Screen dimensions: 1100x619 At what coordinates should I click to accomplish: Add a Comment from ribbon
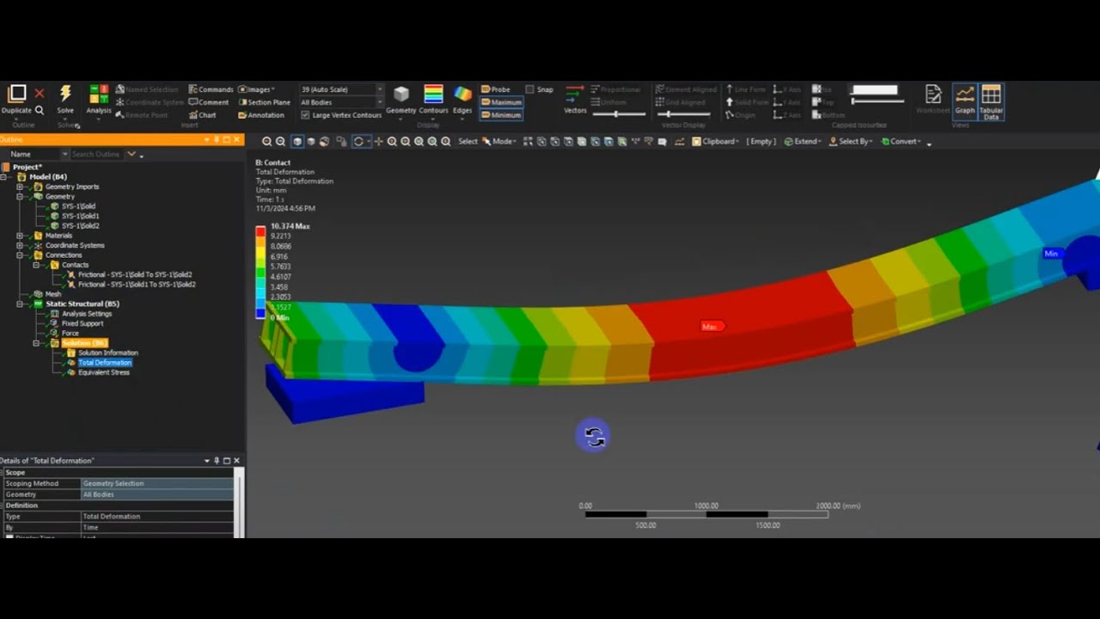coord(209,102)
